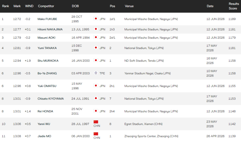Click the Date column header

pyautogui.click(x=210, y=6)
